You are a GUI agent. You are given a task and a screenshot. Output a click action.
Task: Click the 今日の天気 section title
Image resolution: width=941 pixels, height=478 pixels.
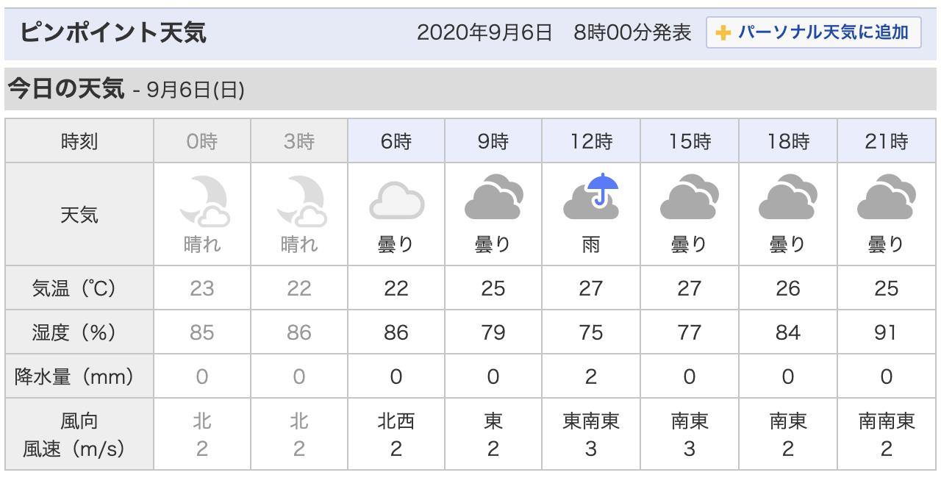(65, 89)
